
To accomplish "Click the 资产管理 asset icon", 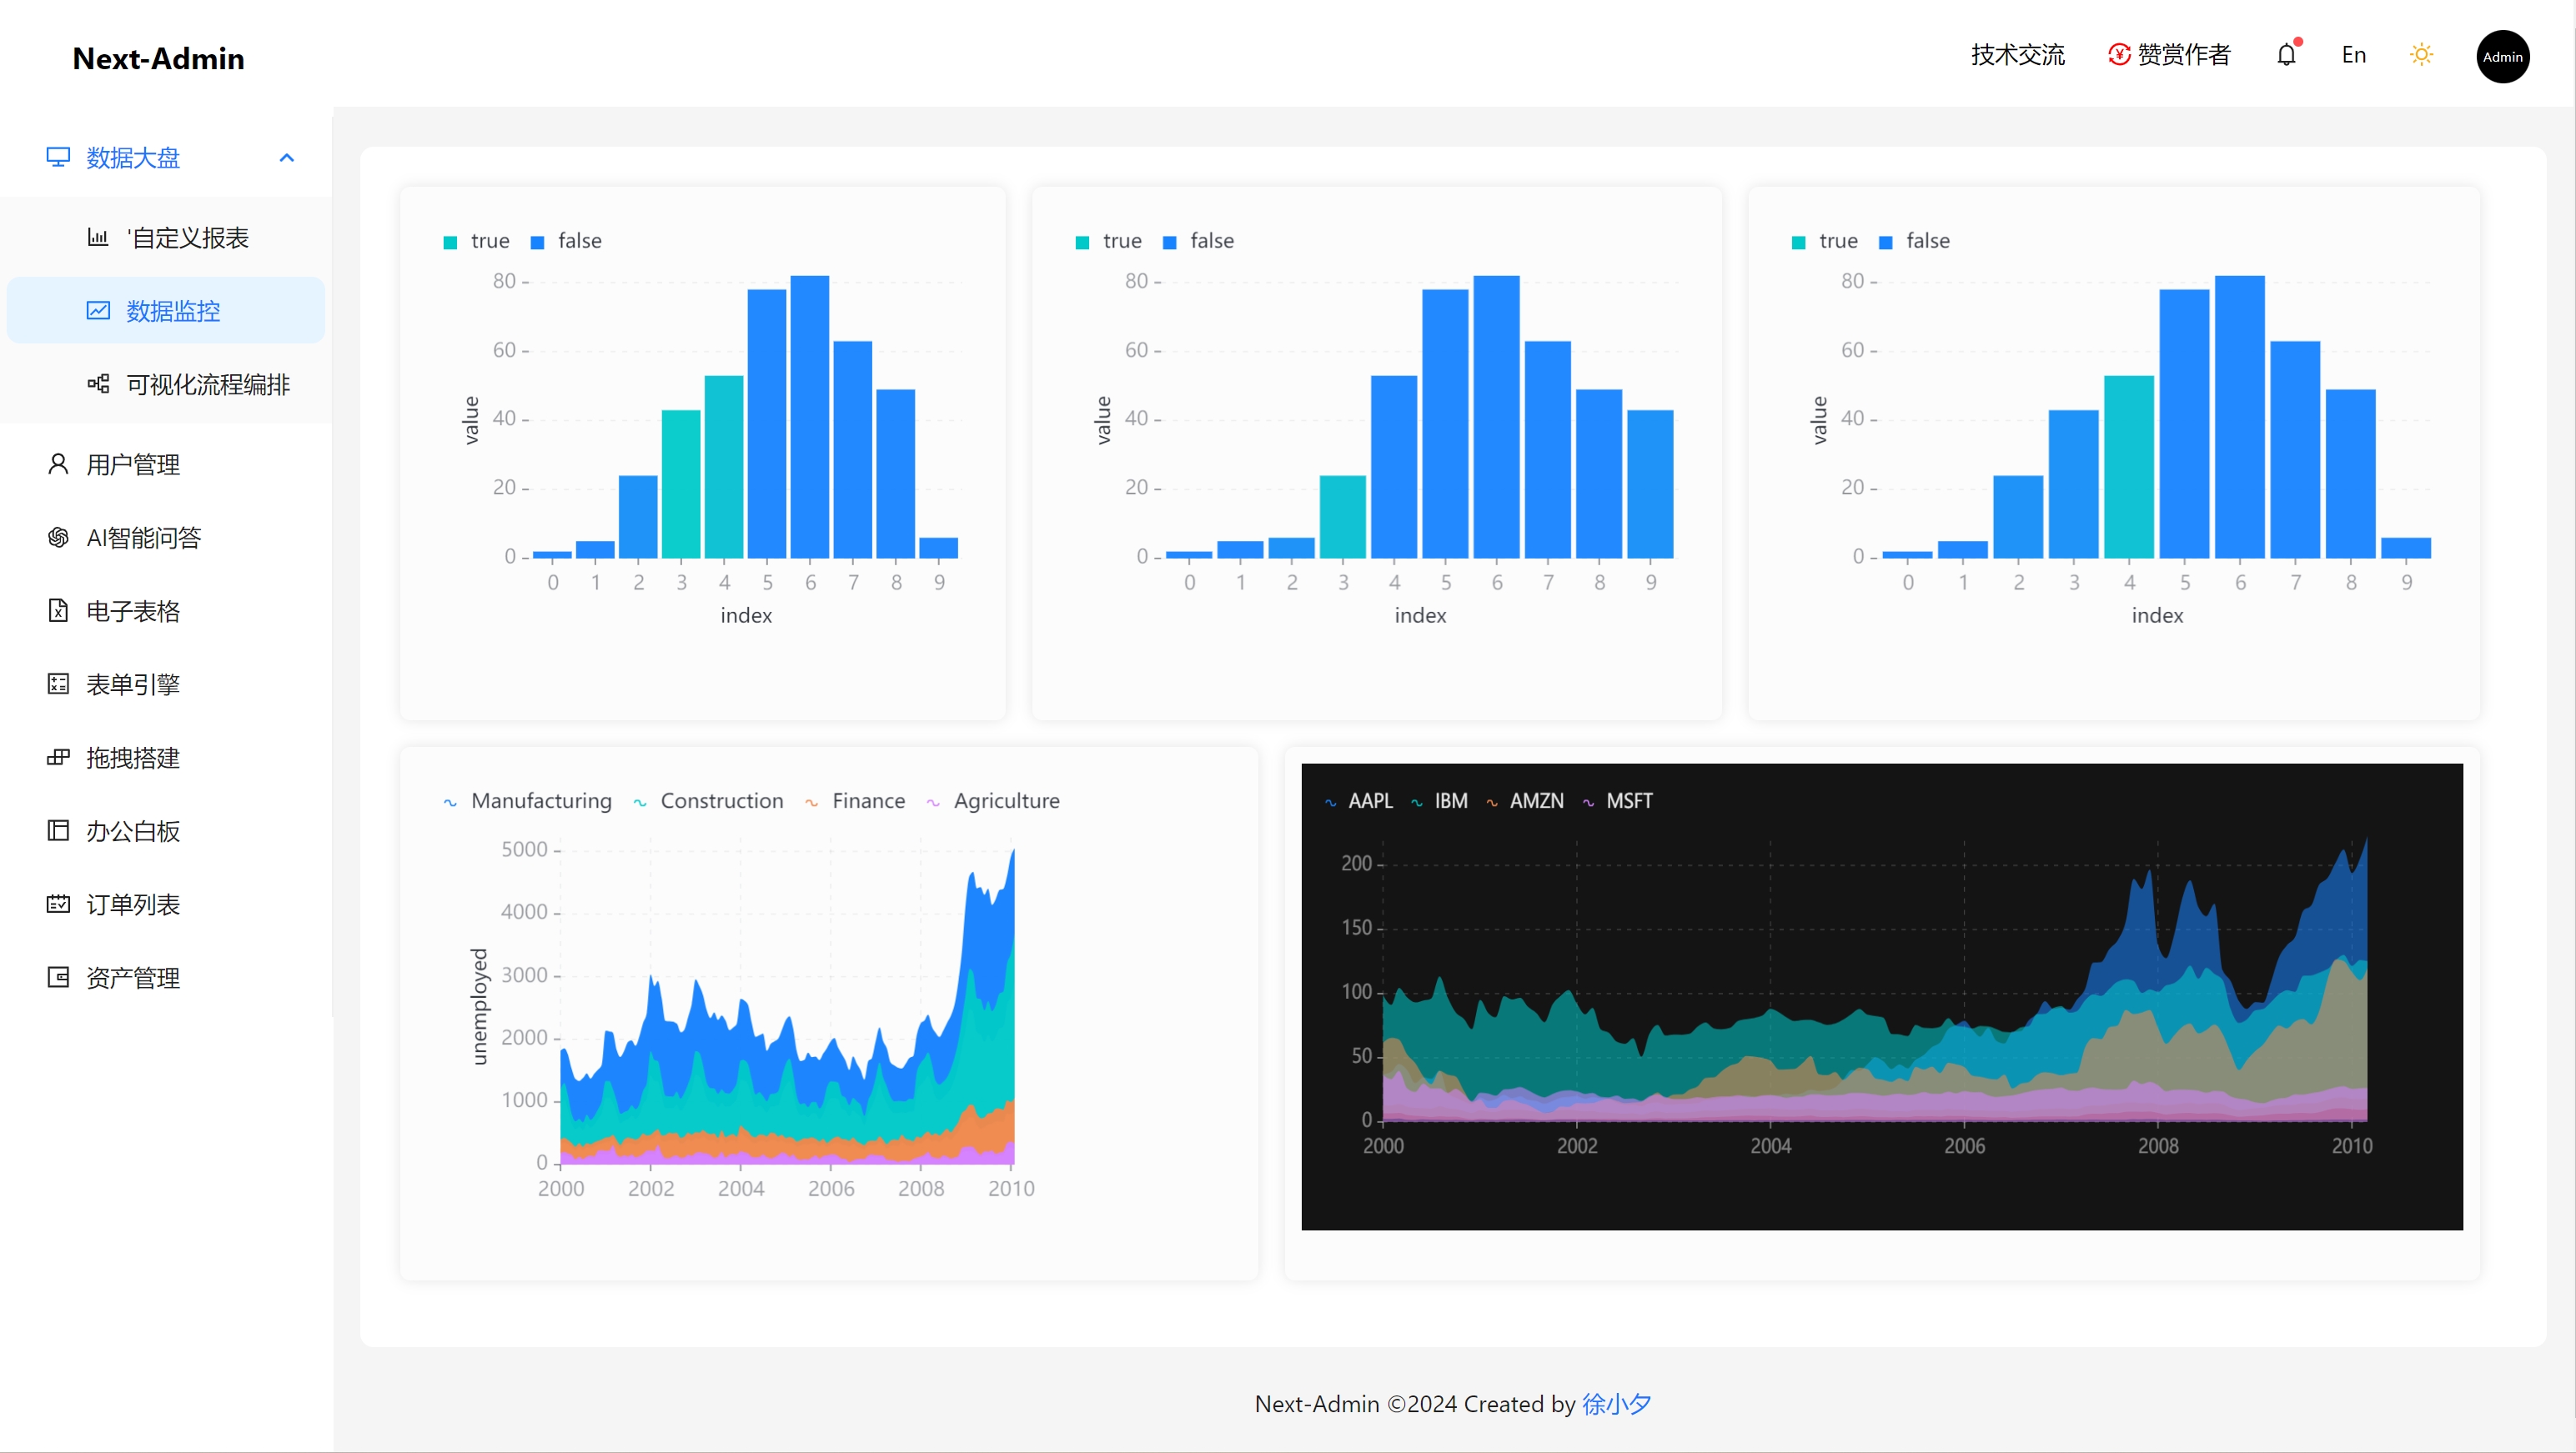I will tap(58, 977).
